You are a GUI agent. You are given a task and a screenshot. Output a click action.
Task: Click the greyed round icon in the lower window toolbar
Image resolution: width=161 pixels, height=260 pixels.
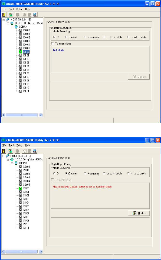tap(18, 151)
